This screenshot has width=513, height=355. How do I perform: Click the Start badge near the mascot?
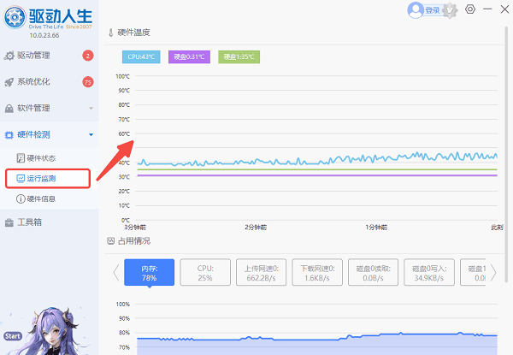coord(12,336)
